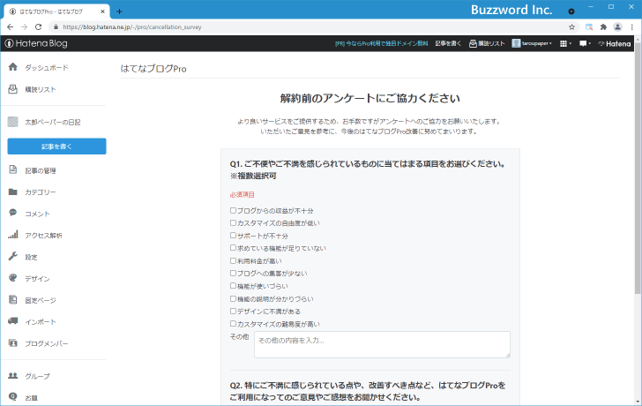Open the デザイン palette icon
Screen dimensions: 642x406
pyautogui.click(x=12, y=278)
